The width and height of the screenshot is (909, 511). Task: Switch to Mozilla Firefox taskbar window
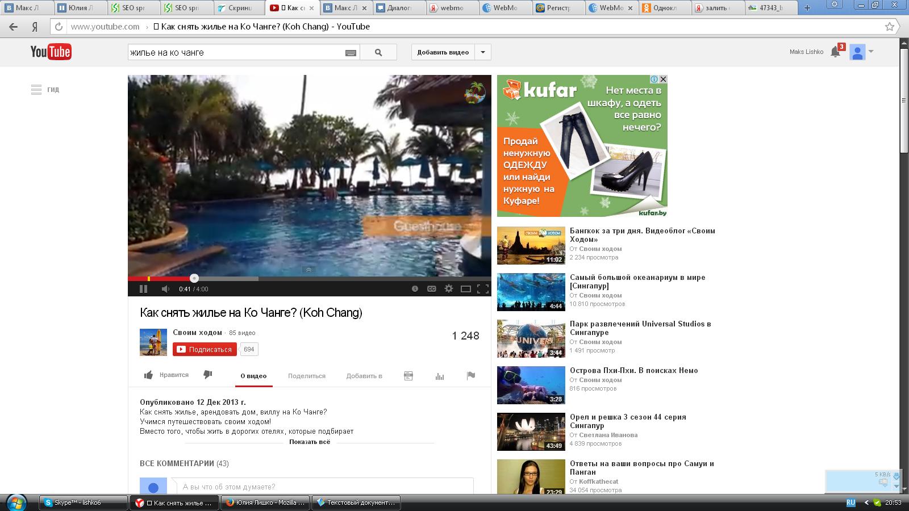(x=265, y=502)
